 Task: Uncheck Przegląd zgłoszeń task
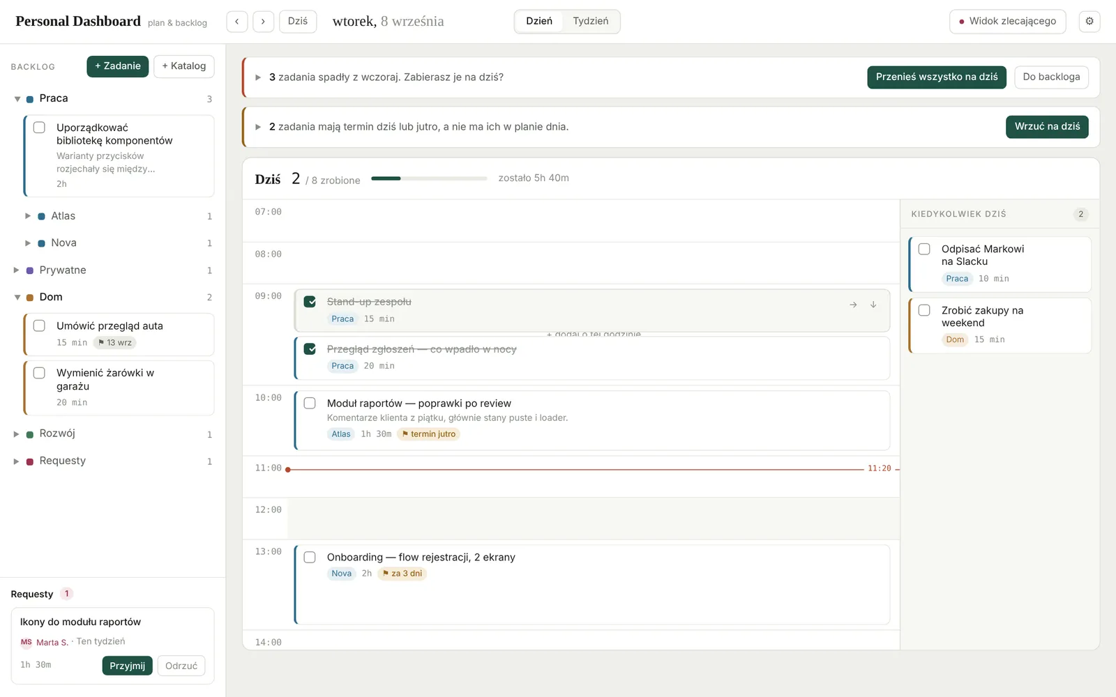tap(310, 349)
